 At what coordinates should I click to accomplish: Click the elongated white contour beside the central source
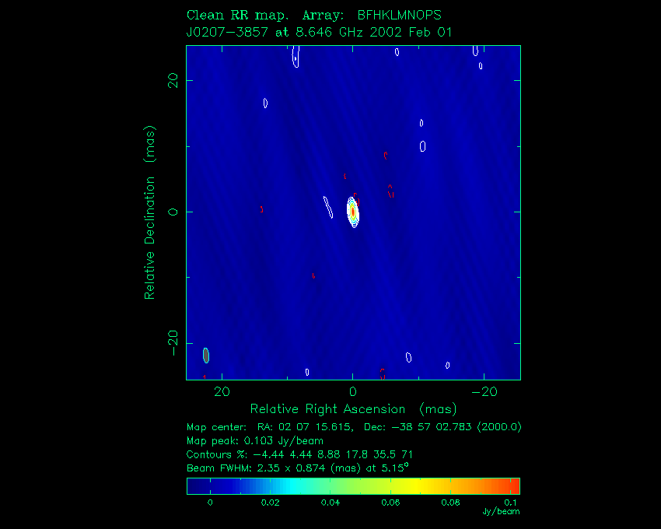[x=328, y=207]
